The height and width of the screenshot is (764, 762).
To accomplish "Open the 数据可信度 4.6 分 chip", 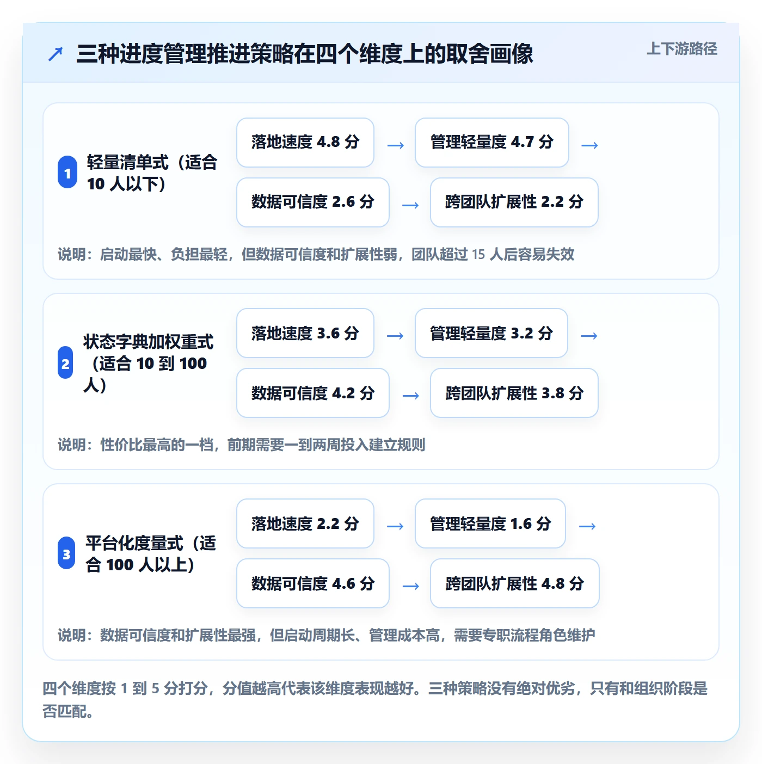I will (313, 583).
